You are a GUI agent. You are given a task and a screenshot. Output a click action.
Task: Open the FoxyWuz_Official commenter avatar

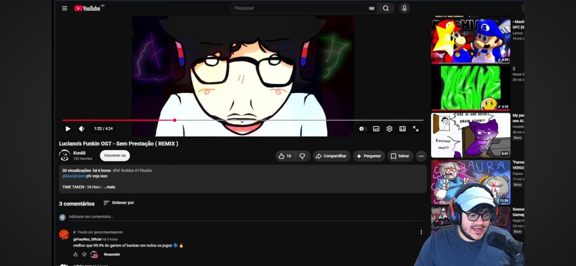click(64, 234)
